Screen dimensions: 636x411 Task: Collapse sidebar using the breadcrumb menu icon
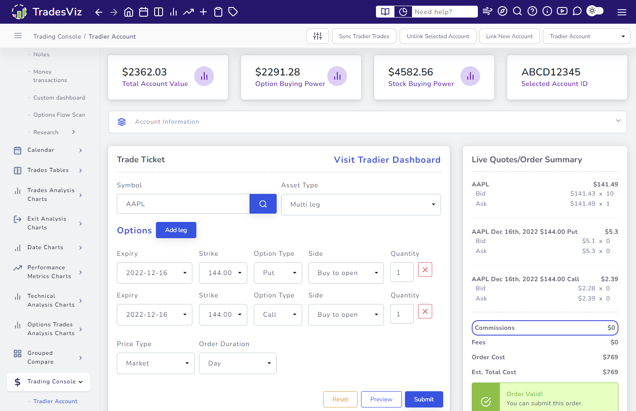pyautogui.click(x=18, y=36)
